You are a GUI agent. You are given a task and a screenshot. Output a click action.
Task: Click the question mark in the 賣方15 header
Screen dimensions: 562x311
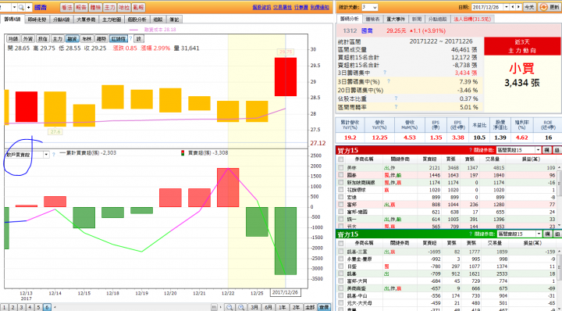471,234
